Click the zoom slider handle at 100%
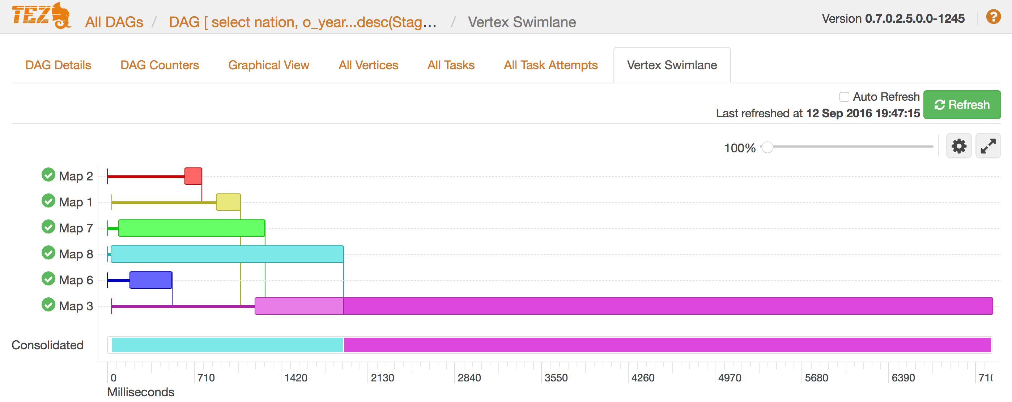 (x=767, y=147)
